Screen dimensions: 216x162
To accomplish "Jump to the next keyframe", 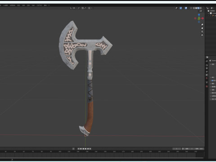I will coord(88,148).
